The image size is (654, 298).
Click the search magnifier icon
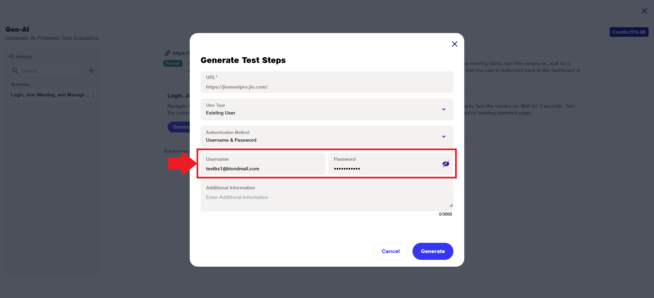pyautogui.click(x=15, y=70)
